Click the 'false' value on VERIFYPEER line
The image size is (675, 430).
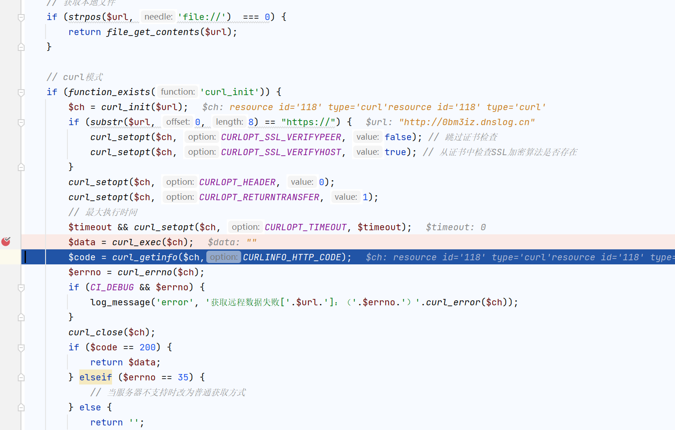tap(398, 137)
